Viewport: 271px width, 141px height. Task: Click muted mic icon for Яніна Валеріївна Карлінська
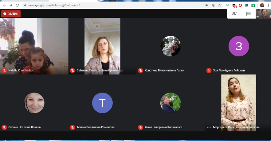coord(140,127)
